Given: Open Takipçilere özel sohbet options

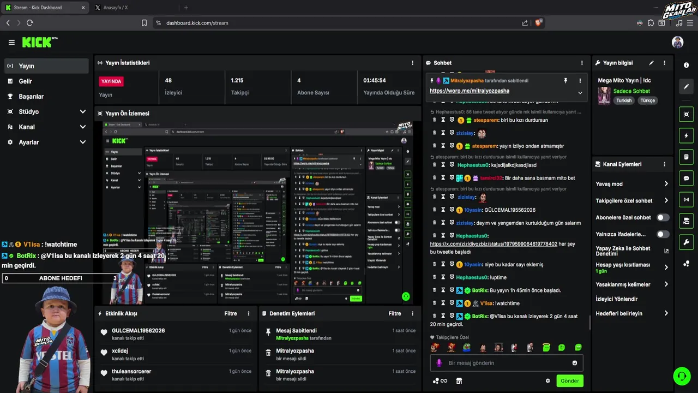Looking at the screenshot, I should [x=632, y=201].
